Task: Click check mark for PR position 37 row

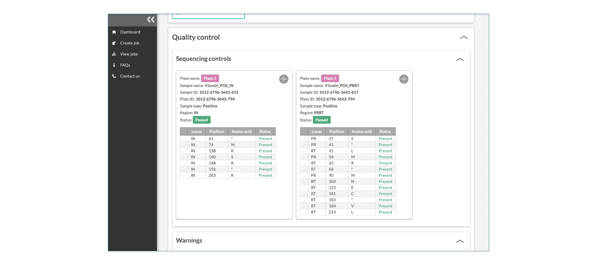Action: click(304, 139)
